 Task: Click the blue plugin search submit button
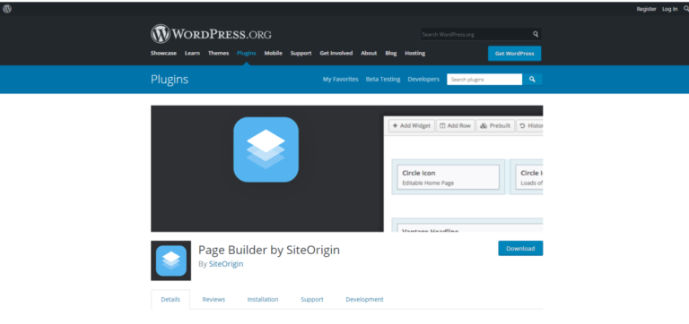pos(532,80)
